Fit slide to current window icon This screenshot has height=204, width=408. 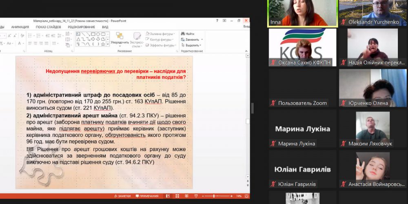[246, 196]
